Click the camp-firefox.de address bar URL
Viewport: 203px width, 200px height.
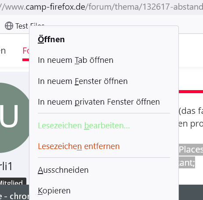[101, 7]
